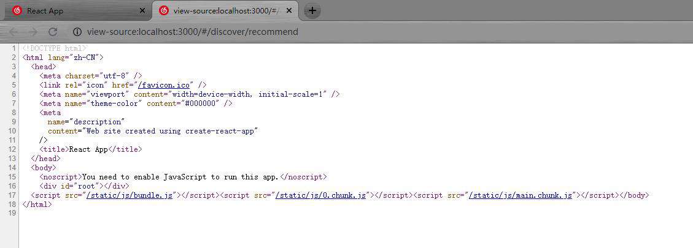Image resolution: width=693 pixels, height=248 pixels.
Task: Click the site info icon in address bar
Action: pyautogui.click(x=77, y=32)
